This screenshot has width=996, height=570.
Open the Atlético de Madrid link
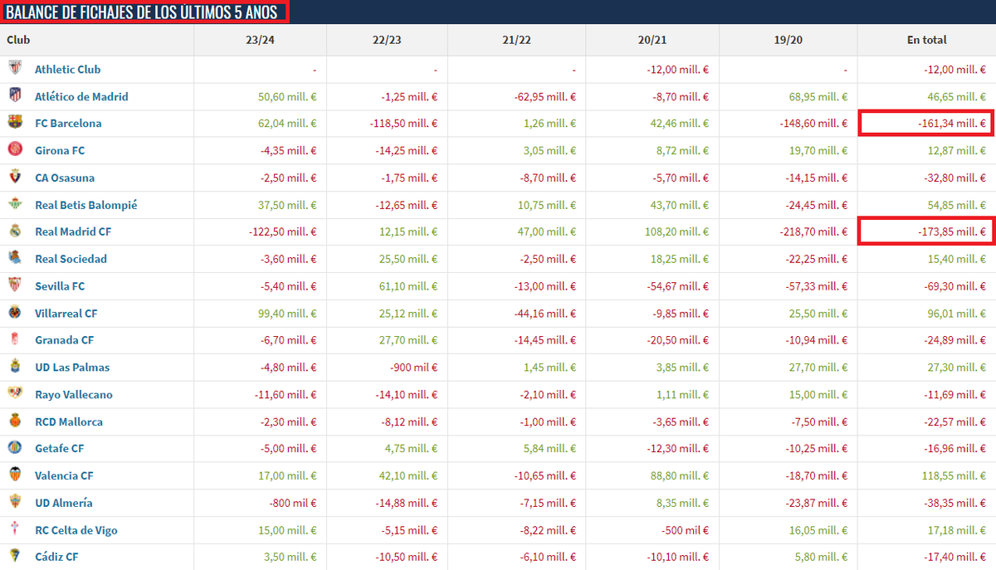pos(81,96)
